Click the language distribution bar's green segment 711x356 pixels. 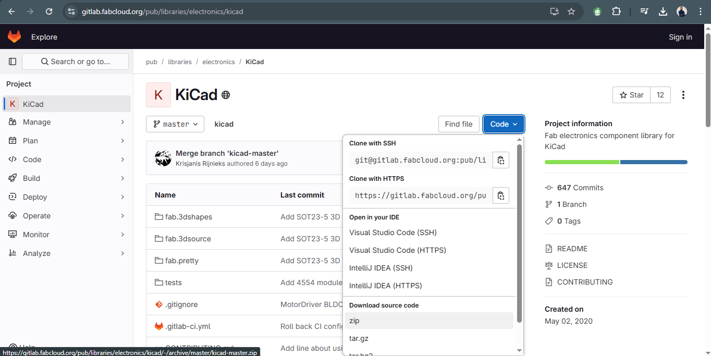pyautogui.click(x=582, y=162)
